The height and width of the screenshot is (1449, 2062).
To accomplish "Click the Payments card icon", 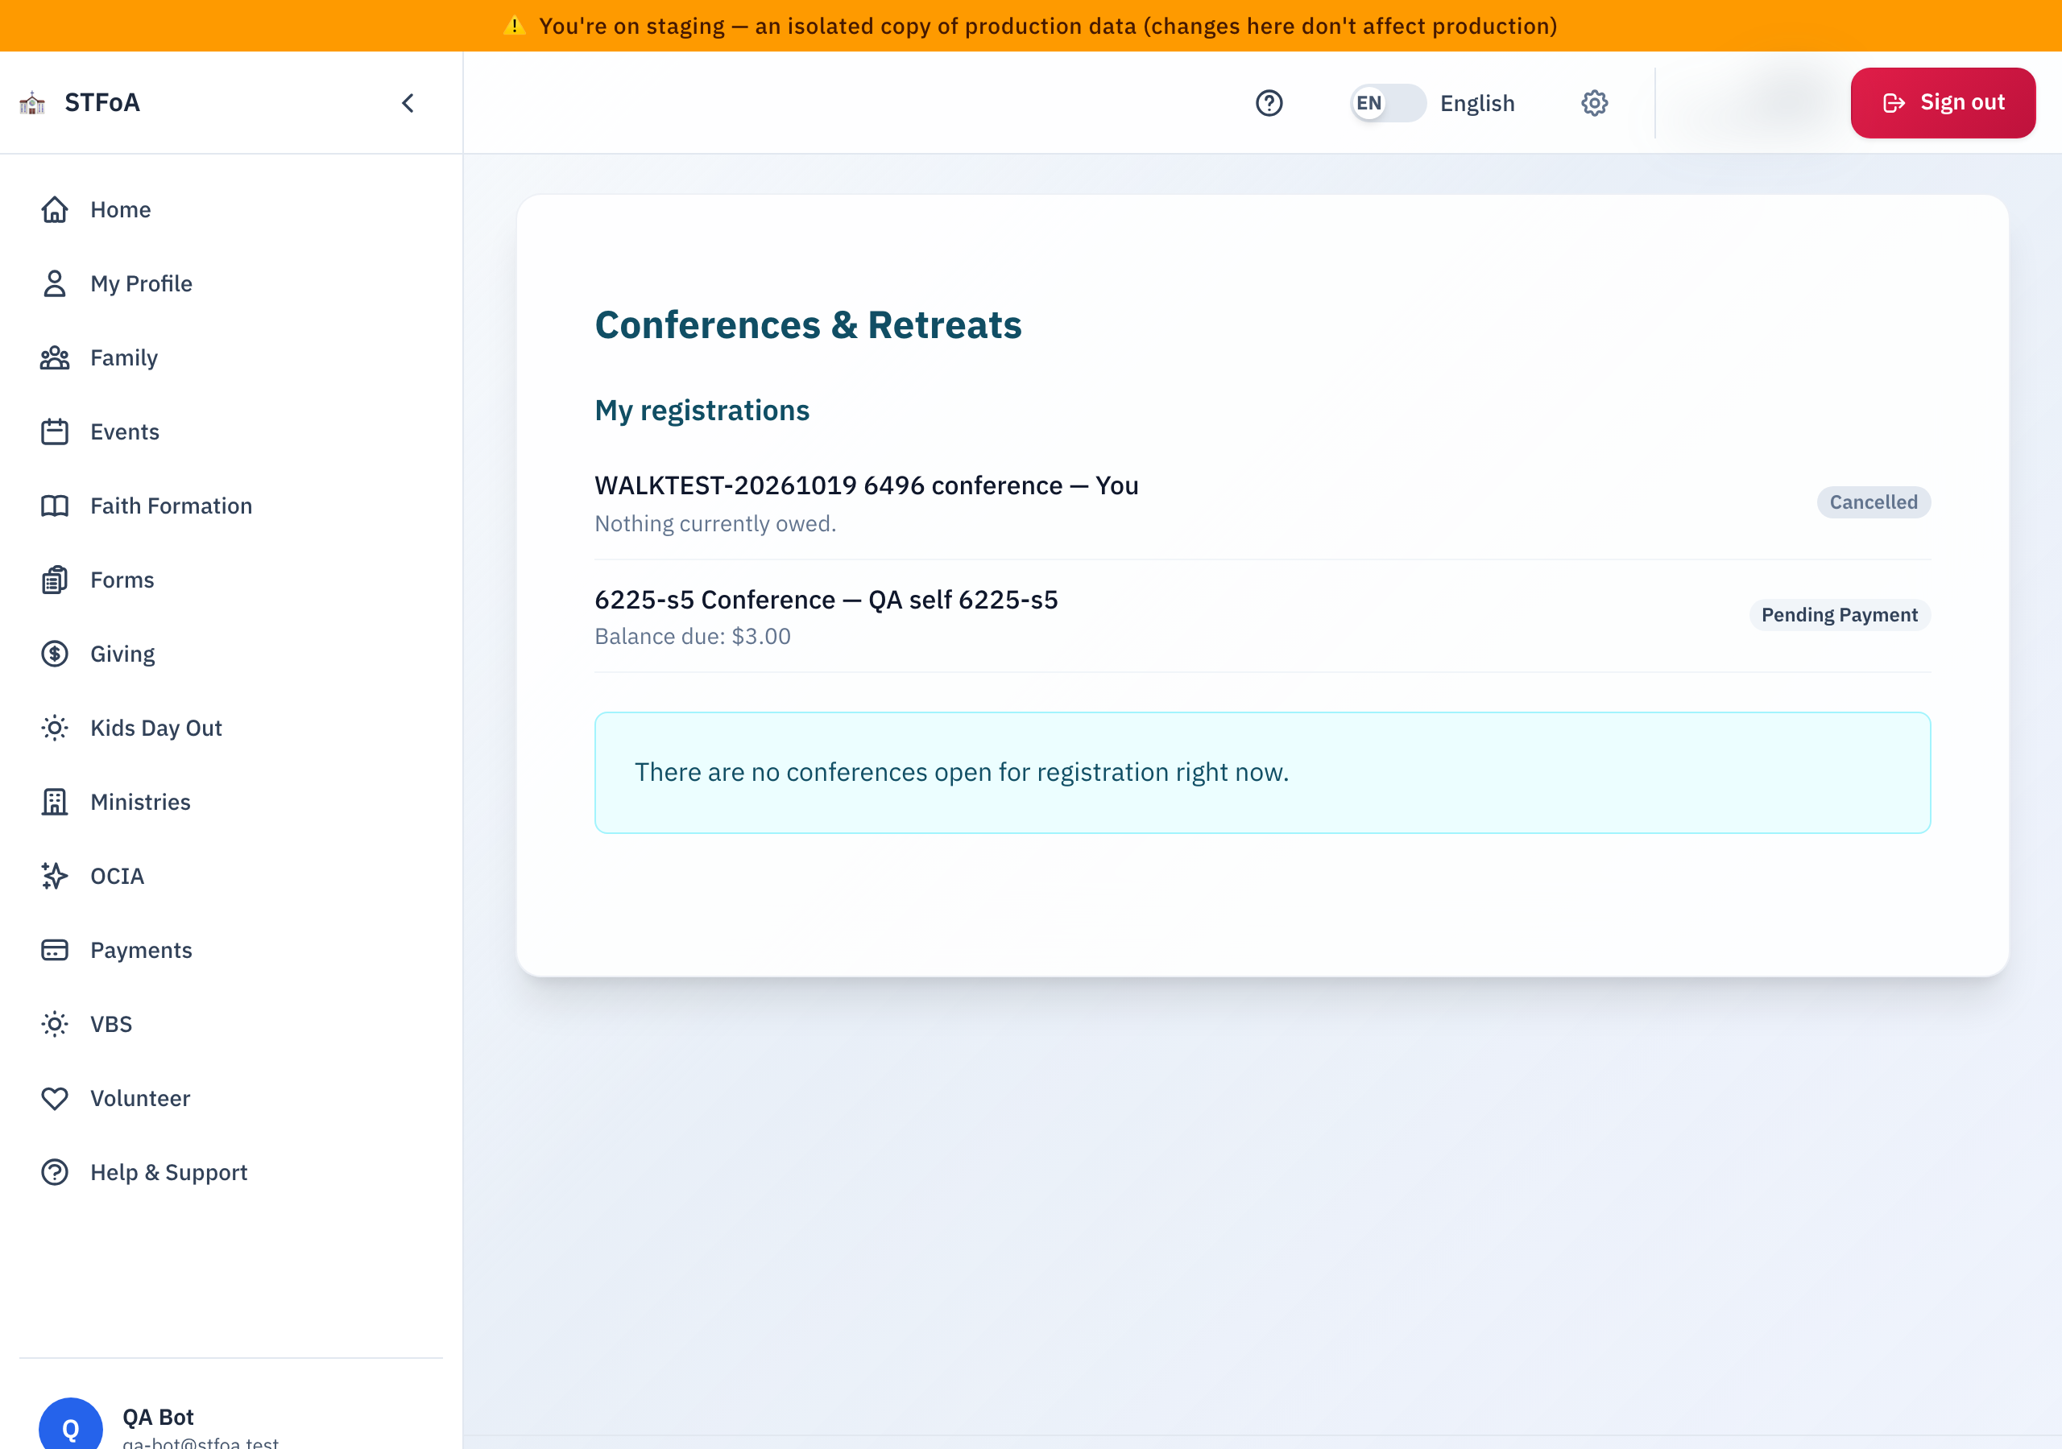I will click(x=55, y=950).
